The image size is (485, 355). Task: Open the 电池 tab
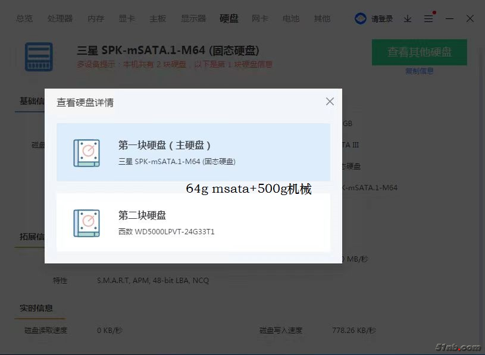click(291, 18)
